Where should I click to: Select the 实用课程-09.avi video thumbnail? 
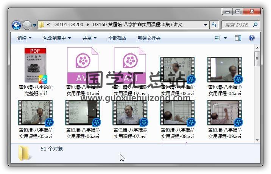click(225, 113)
